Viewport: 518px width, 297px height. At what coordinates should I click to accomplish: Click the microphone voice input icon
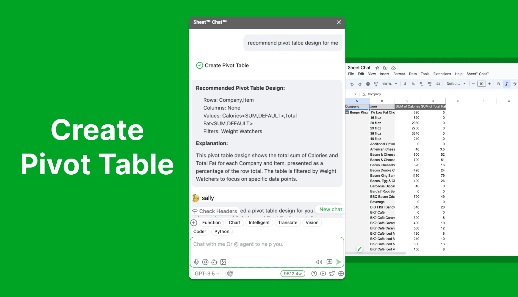point(196,262)
